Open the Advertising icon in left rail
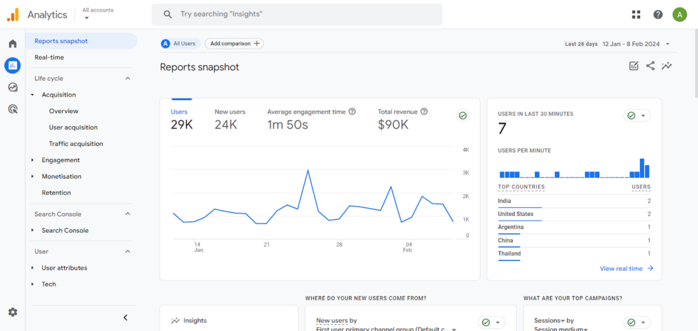Viewport: 698px width, 331px height. click(12, 108)
